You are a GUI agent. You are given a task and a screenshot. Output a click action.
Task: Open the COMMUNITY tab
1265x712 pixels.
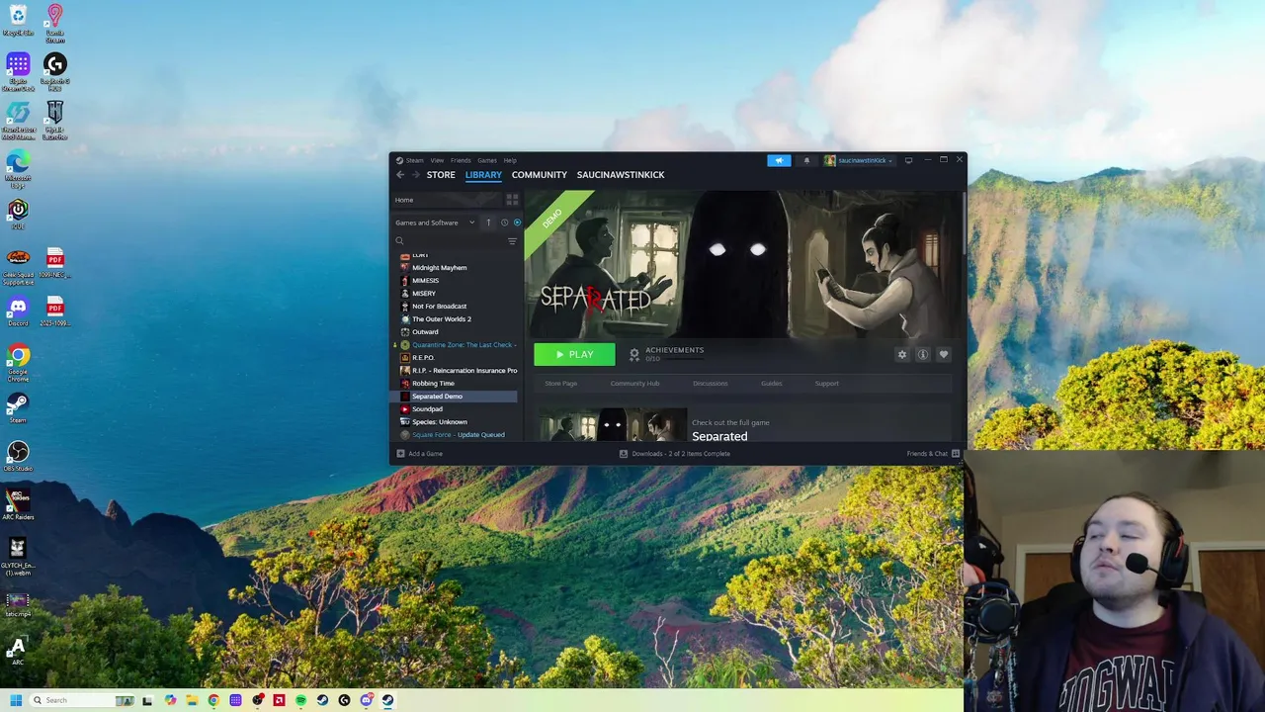click(x=540, y=175)
